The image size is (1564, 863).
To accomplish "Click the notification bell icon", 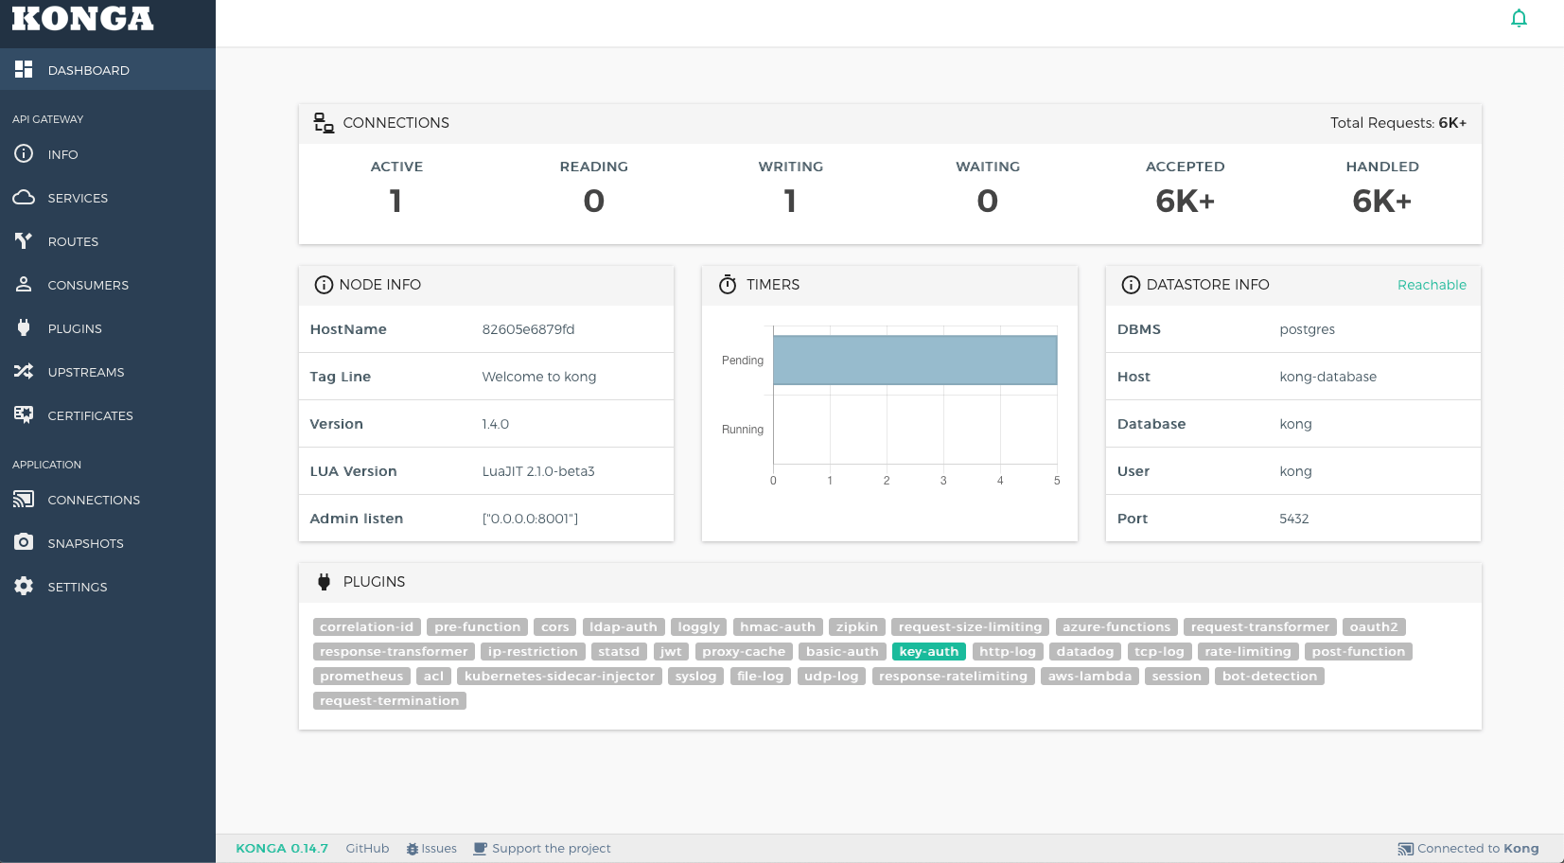I will (1519, 19).
